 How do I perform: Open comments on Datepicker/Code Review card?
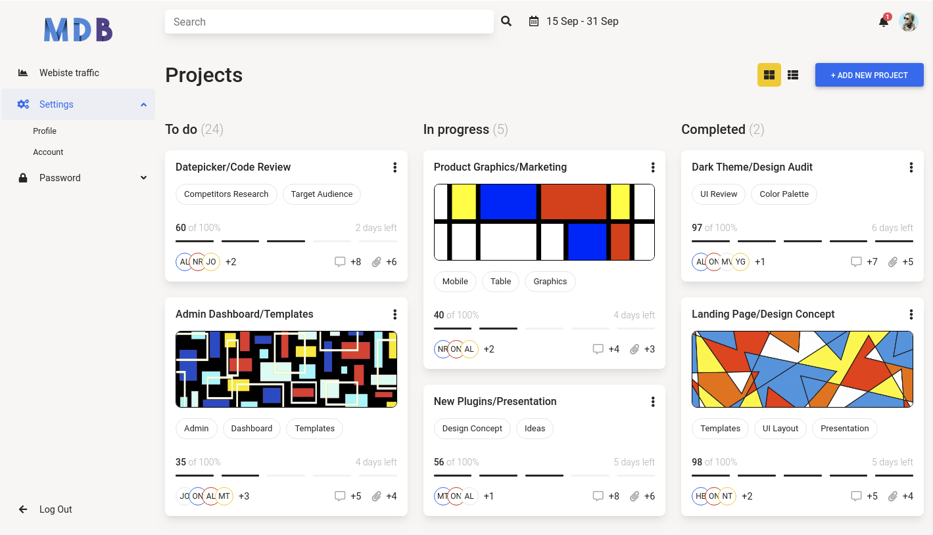click(x=340, y=262)
